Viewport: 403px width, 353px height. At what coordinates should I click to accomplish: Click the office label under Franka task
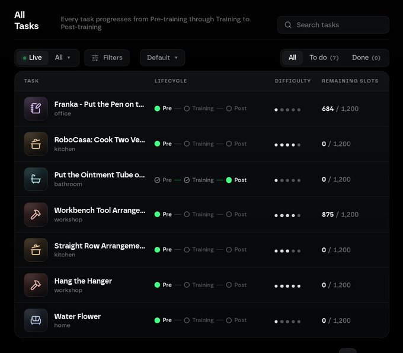[x=62, y=113]
